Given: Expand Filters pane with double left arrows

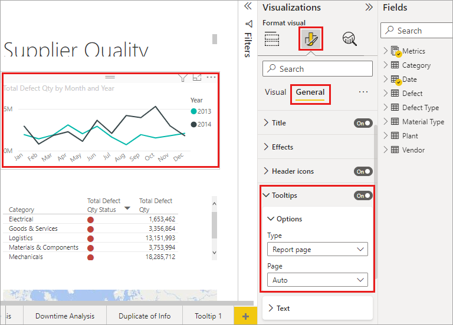Looking at the screenshot, I should click(x=248, y=6).
